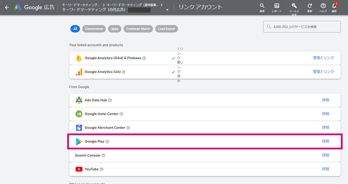Click help icon beside YouTube

point(101,169)
